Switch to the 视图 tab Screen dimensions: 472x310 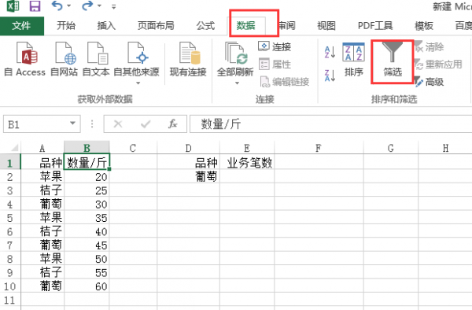(x=326, y=26)
